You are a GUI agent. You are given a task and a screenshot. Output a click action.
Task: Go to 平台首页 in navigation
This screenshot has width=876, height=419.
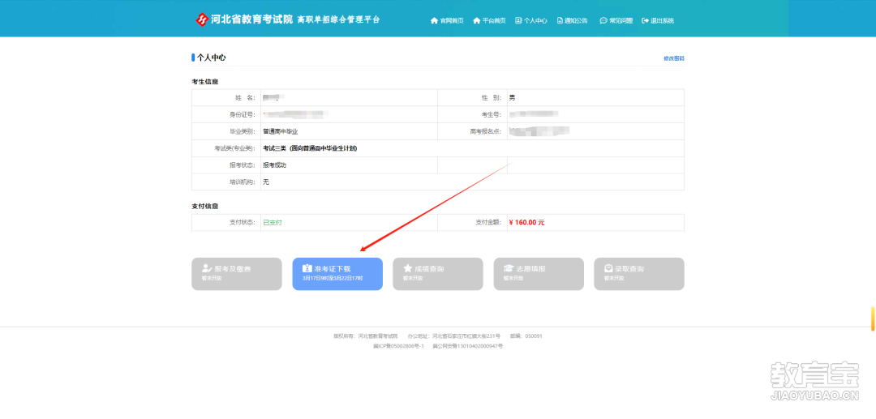(494, 20)
